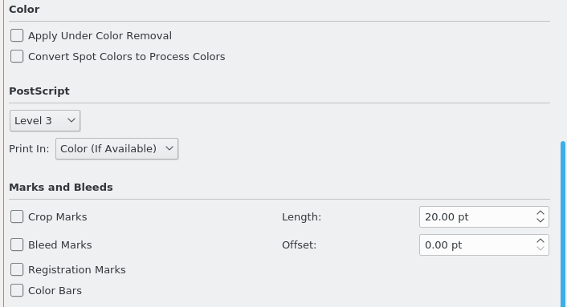Increase Offset value with up arrow
This screenshot has width=567, height=307.
coord(540,241)
